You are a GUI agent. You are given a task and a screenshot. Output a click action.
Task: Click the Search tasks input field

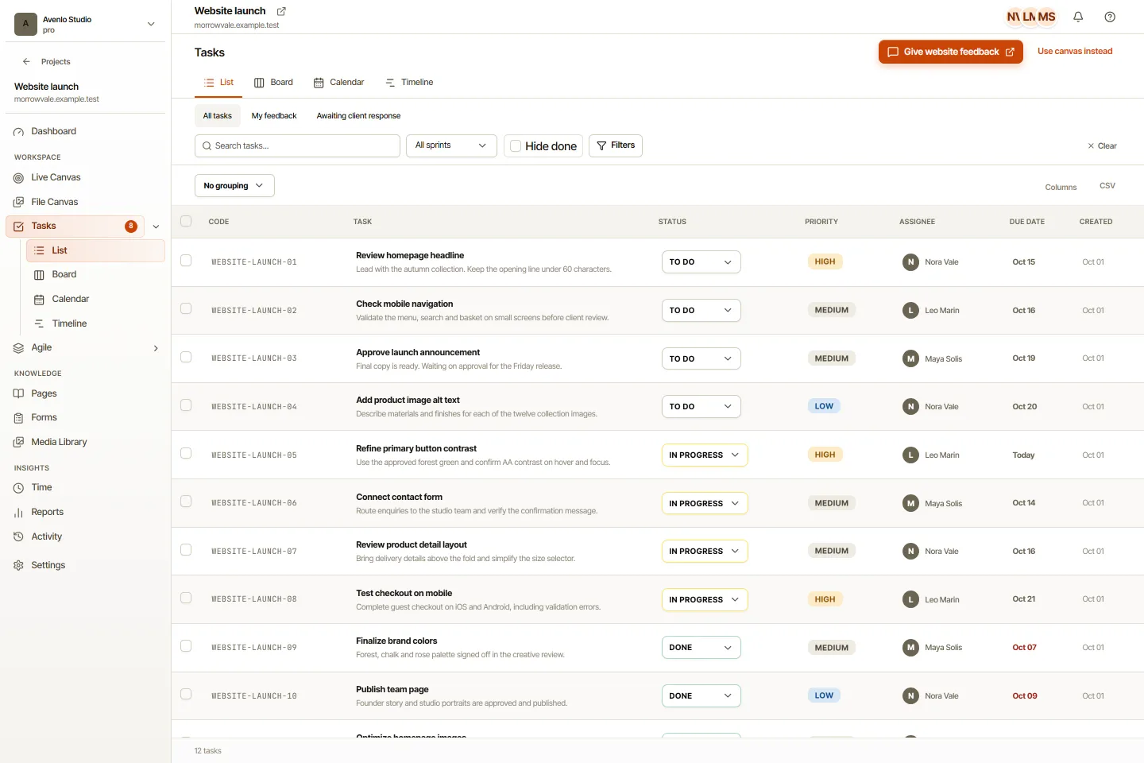[297, 145]
